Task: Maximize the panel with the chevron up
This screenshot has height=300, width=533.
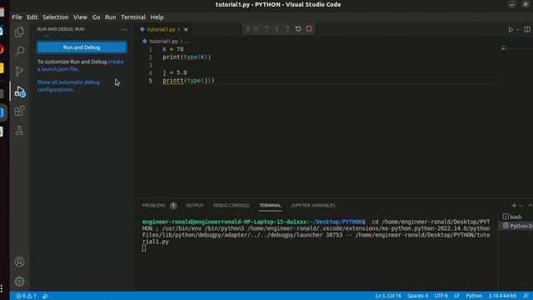Action: click(530, 206)
